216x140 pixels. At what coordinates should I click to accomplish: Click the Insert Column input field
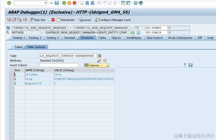(59, 65)
